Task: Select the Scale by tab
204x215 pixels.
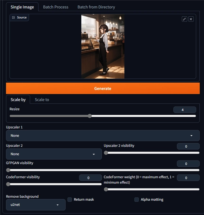Action: tap(18, 100)
